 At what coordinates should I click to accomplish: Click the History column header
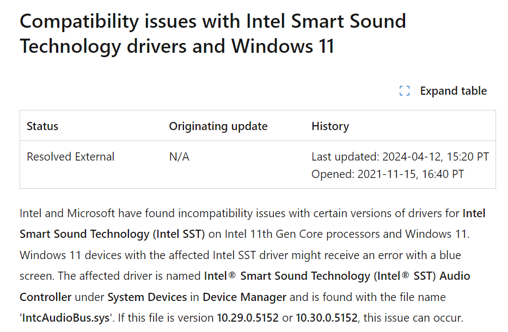[x=330, y=126]
